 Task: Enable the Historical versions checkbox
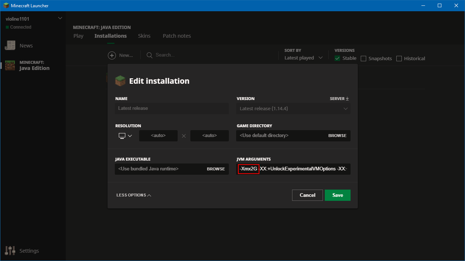(399, 58)
